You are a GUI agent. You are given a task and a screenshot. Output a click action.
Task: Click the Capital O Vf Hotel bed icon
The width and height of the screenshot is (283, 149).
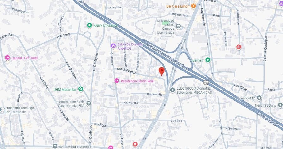coord(7,58)
